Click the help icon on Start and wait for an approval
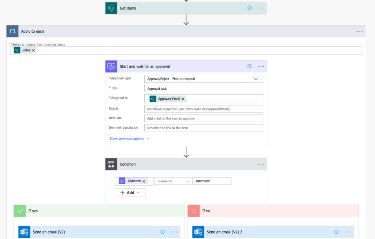Image resolution: width=375 pixels, height=239 pixels. (249, 66)
